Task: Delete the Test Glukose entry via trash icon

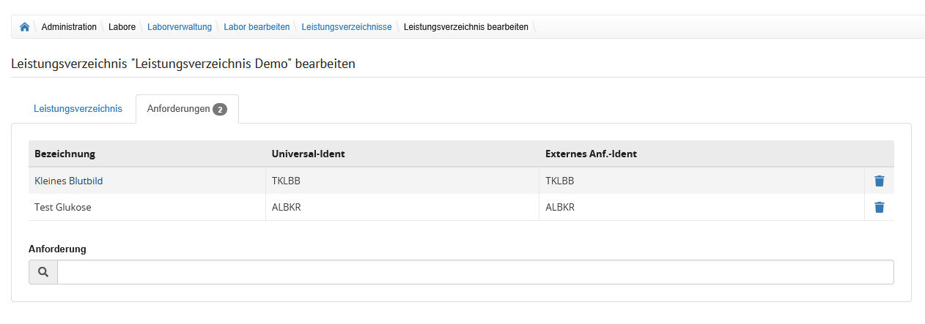Action: tap(880, 207)
